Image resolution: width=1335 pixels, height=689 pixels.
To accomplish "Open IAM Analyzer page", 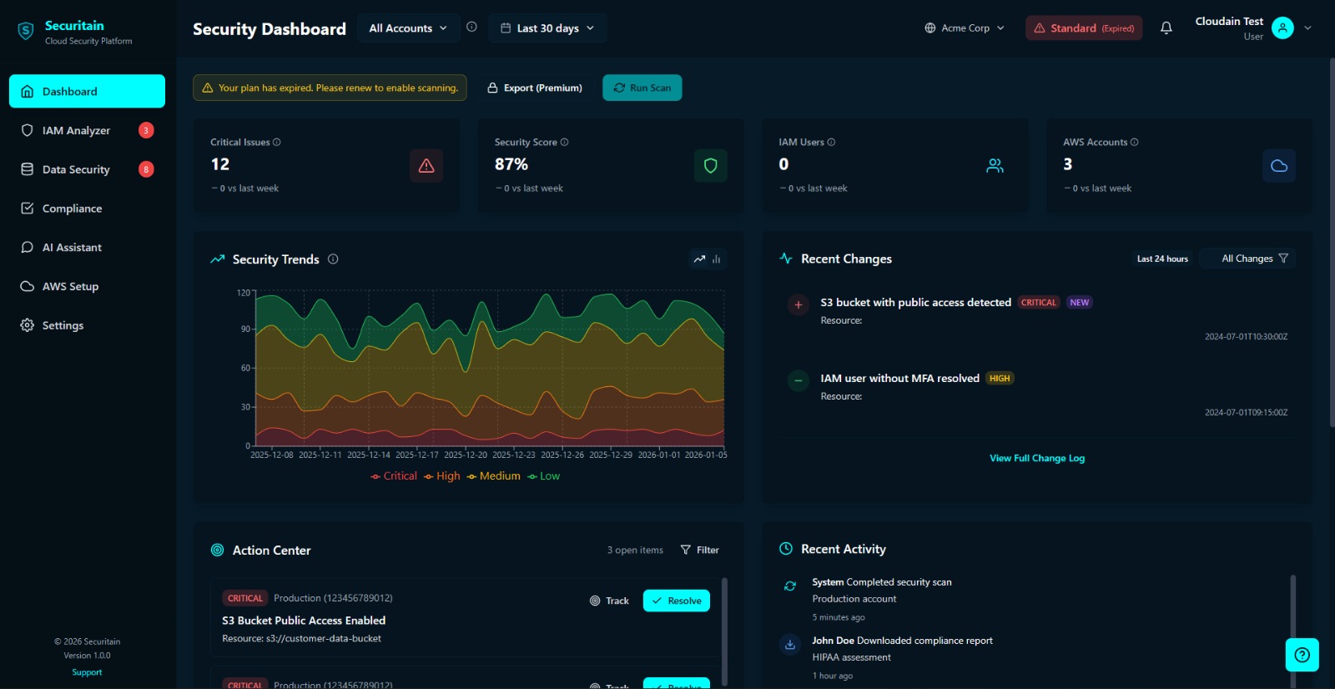I will tap(87, 130).
